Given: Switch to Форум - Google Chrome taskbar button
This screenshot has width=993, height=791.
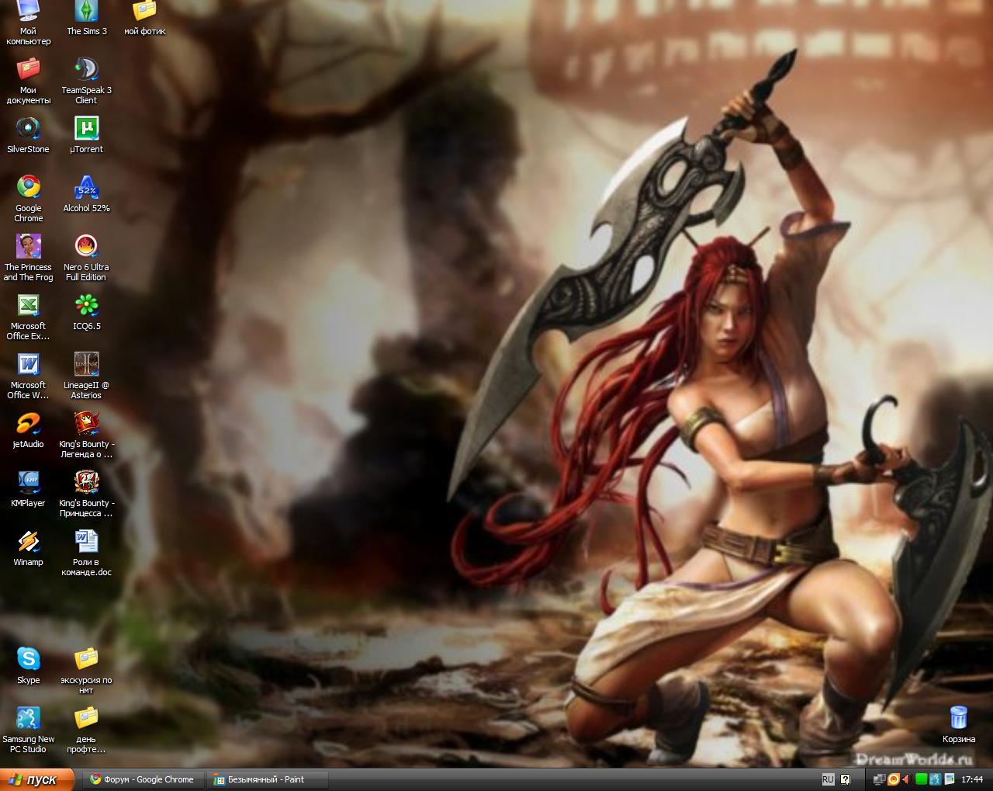Looking at the screenshot, I should pyautogui.click(x=141, y=779).
